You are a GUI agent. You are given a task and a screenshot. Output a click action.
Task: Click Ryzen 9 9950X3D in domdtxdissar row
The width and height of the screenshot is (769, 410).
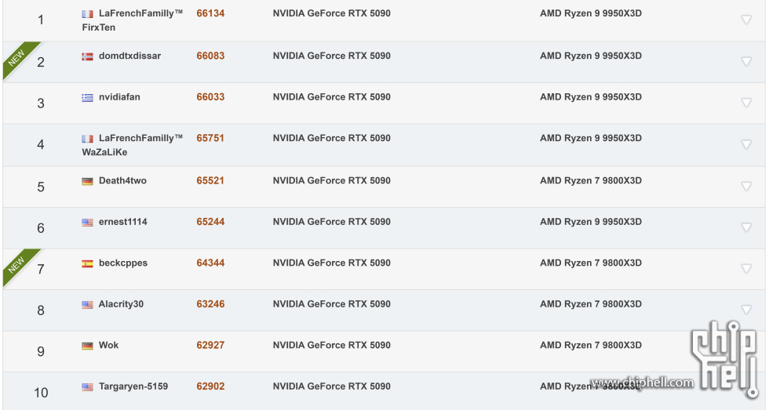click(x=591, y=56)
